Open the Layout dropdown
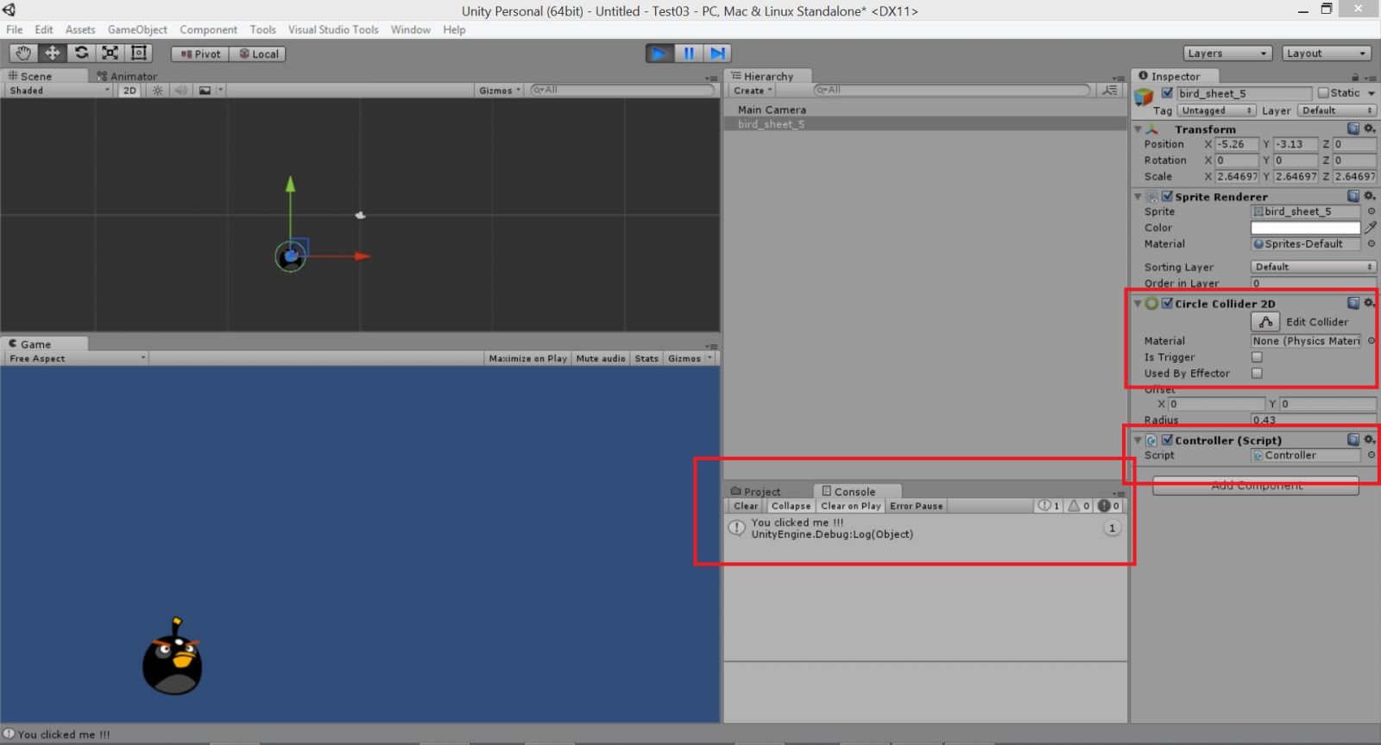1381x745 pixels. click(x=1327, y=54)
